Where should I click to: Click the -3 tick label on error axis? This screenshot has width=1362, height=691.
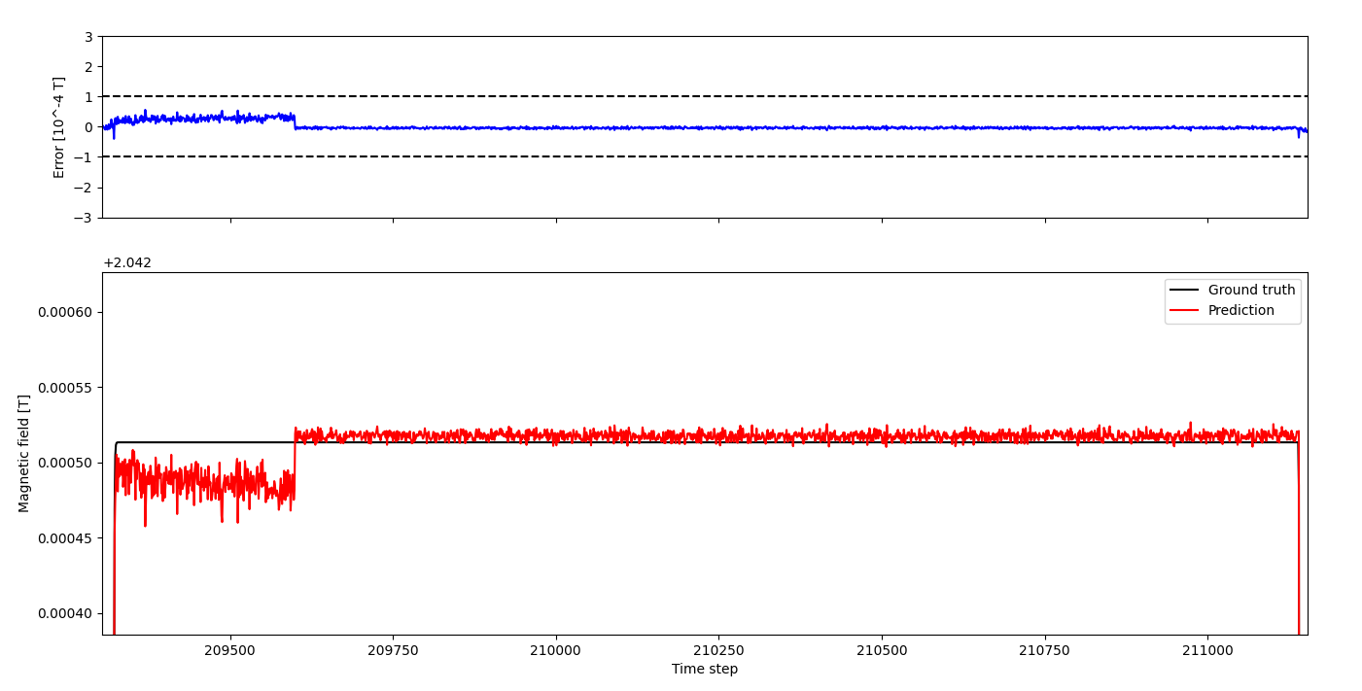[85, 218]
